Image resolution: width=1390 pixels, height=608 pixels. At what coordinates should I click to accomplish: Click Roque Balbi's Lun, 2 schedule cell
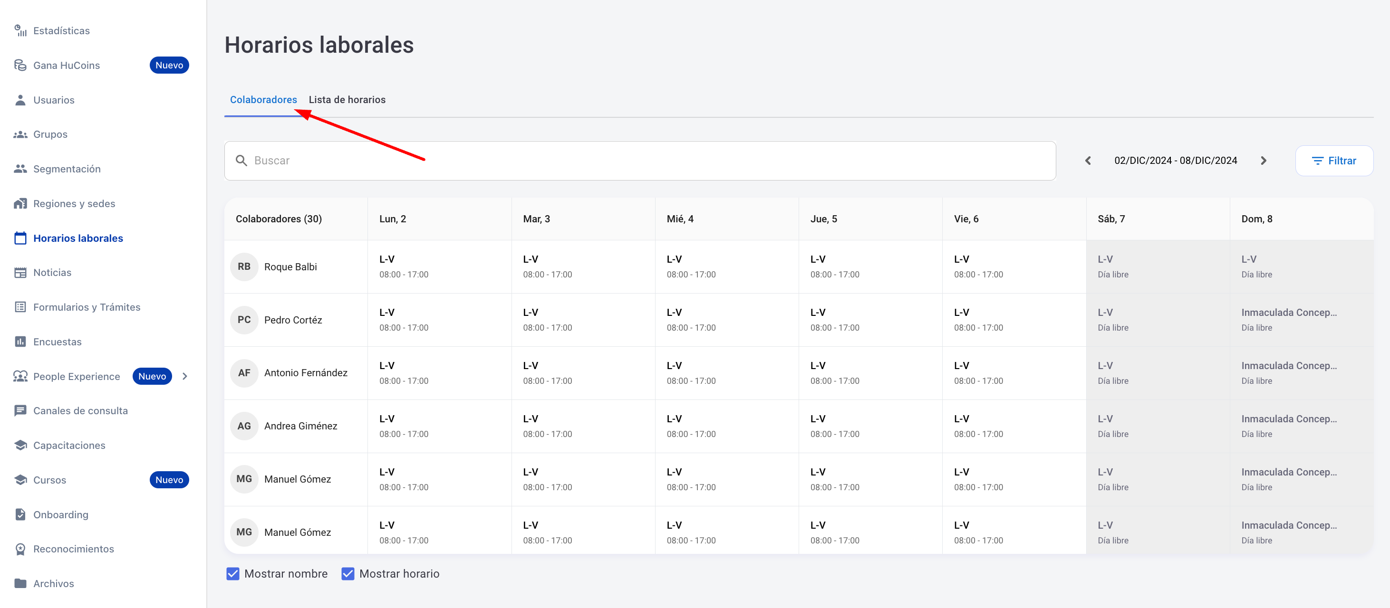point(439,267)
